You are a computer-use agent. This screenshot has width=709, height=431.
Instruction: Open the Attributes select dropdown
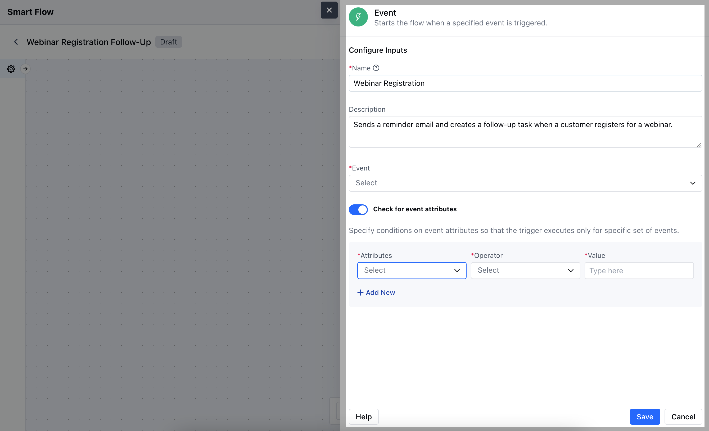[x=412, y=270]
